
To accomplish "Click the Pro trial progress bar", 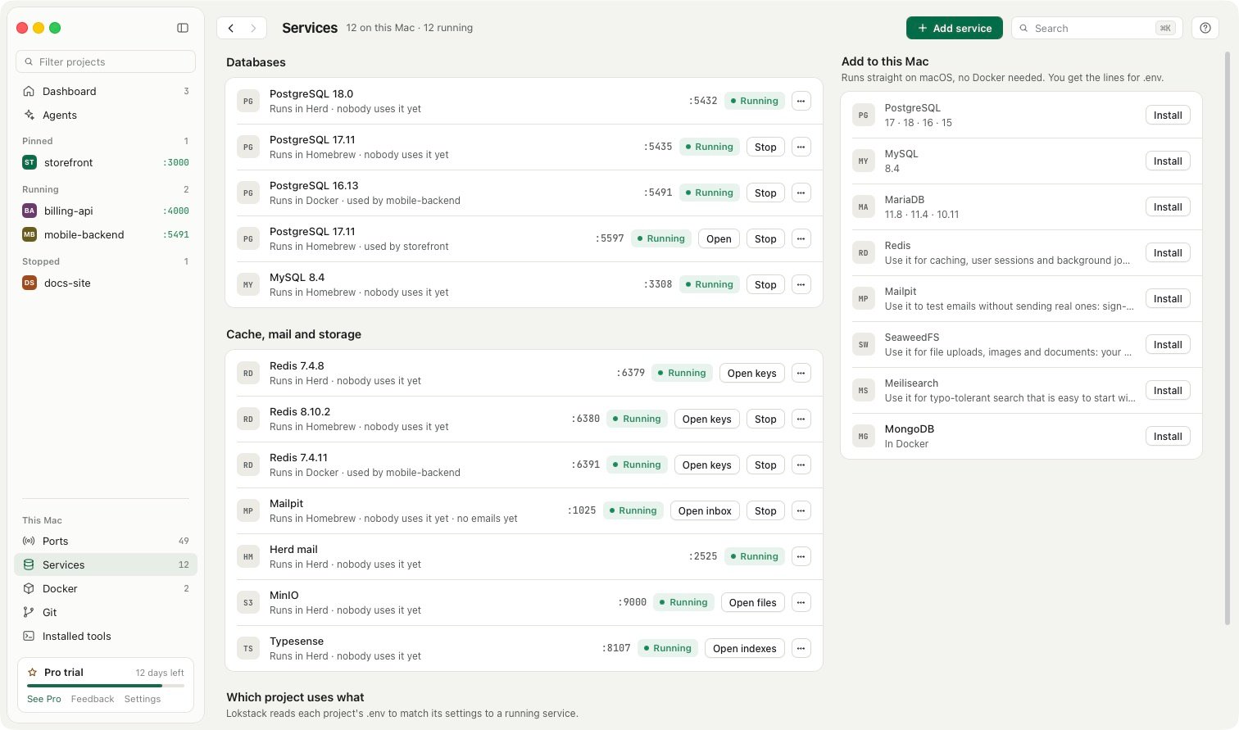I will click(106, 685).
